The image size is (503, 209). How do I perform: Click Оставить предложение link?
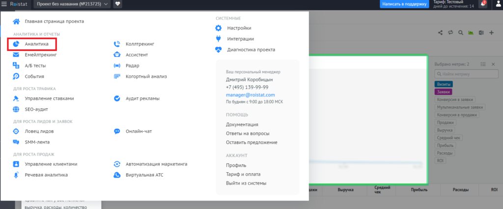tap(251, 142)
